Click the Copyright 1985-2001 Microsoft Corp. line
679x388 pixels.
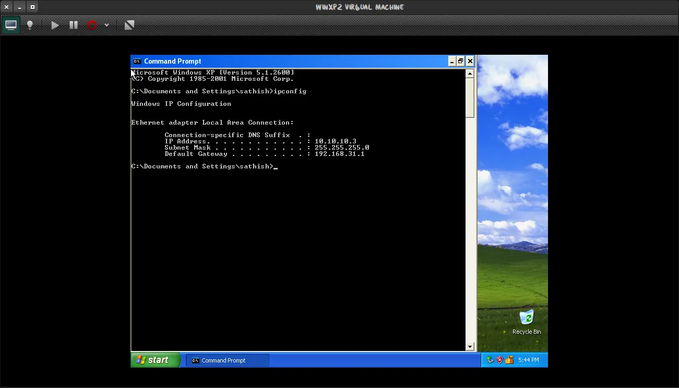(212, 79)
